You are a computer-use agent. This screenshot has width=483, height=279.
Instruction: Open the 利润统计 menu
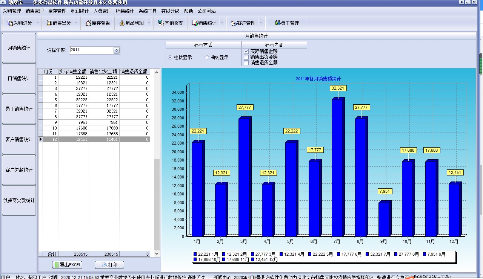coord(80,11)
